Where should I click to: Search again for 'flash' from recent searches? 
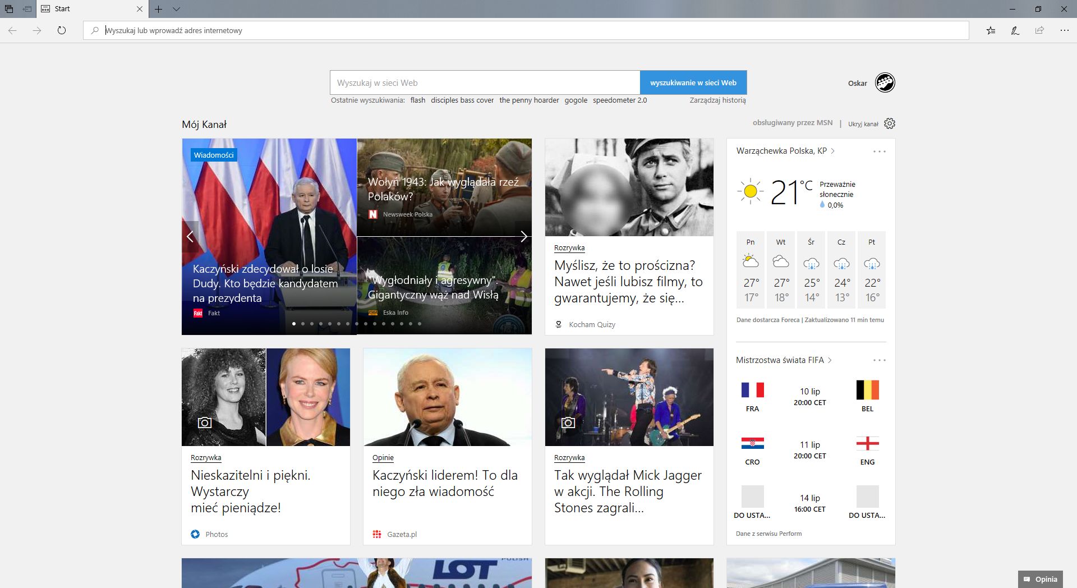click(417, 100)
